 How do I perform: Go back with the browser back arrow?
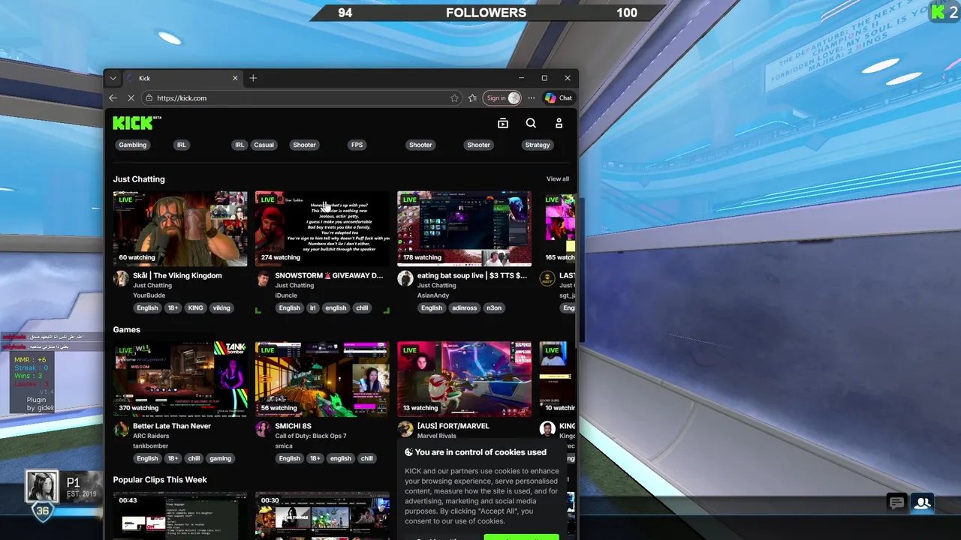pyautogui.click(x=113, y=97)
